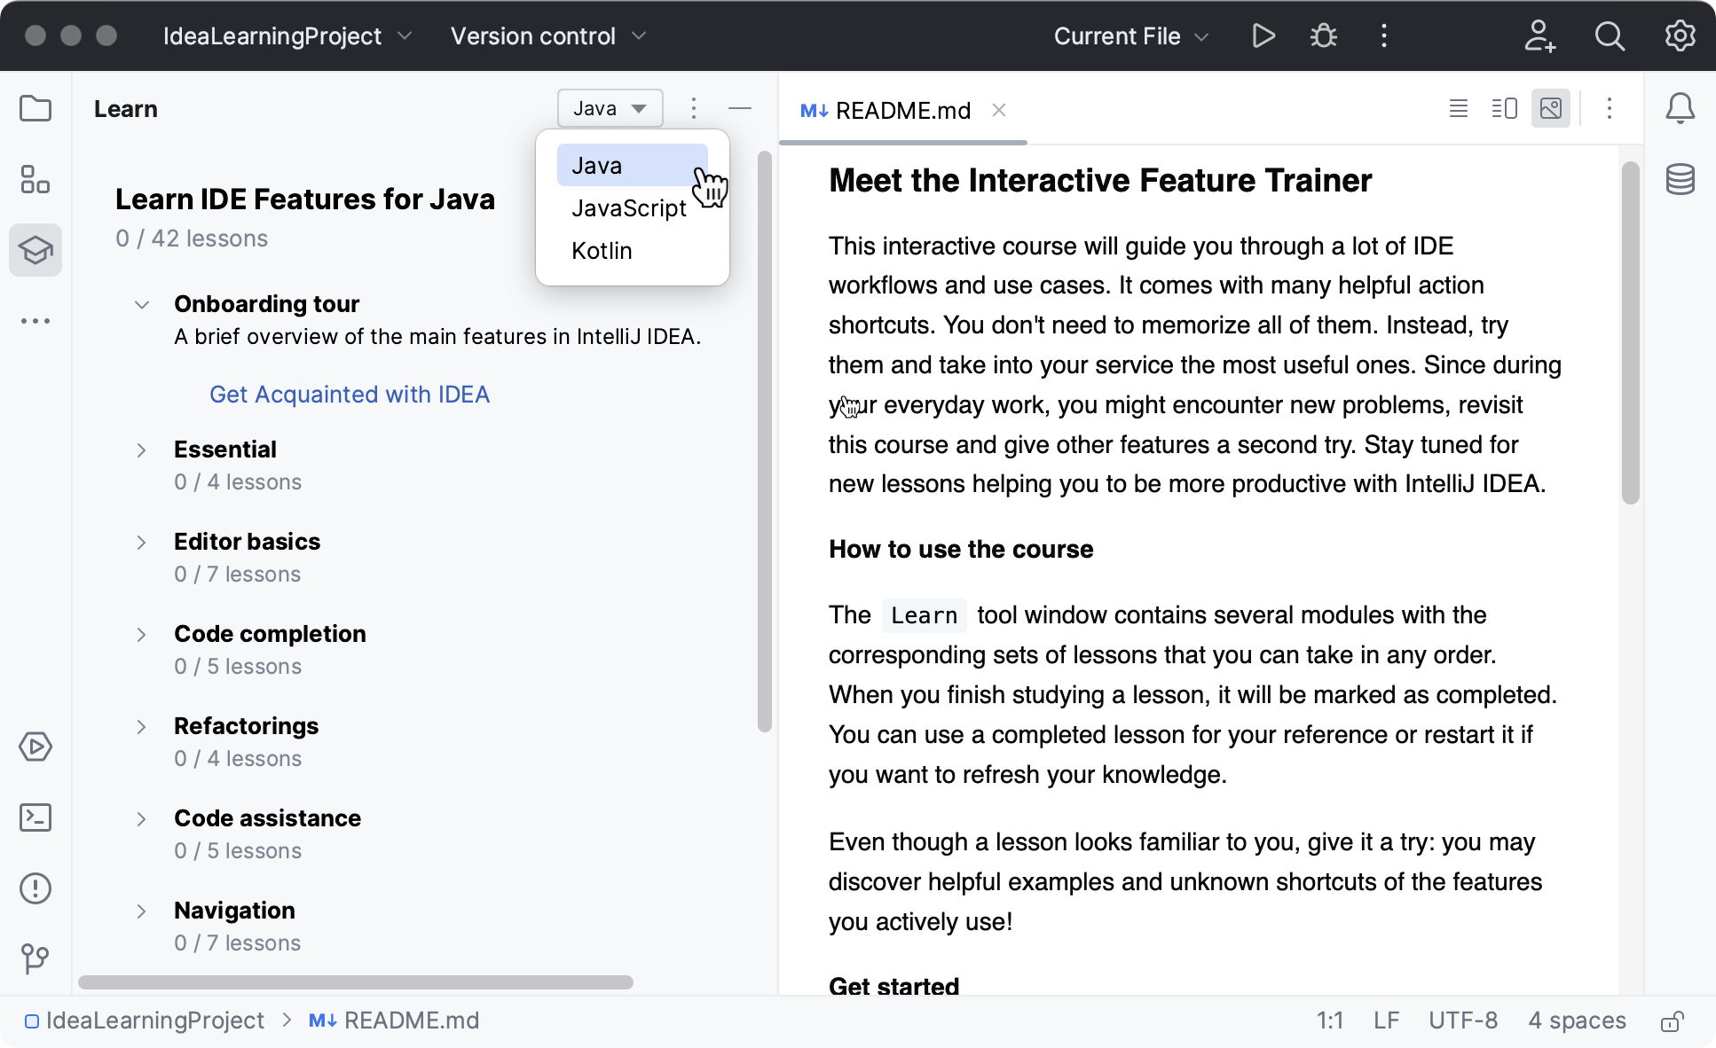Click the Learn panel horizontal scrollbar
Image resolution: width=1716 pixels, height=1048 pixels.
pos(355,982)
